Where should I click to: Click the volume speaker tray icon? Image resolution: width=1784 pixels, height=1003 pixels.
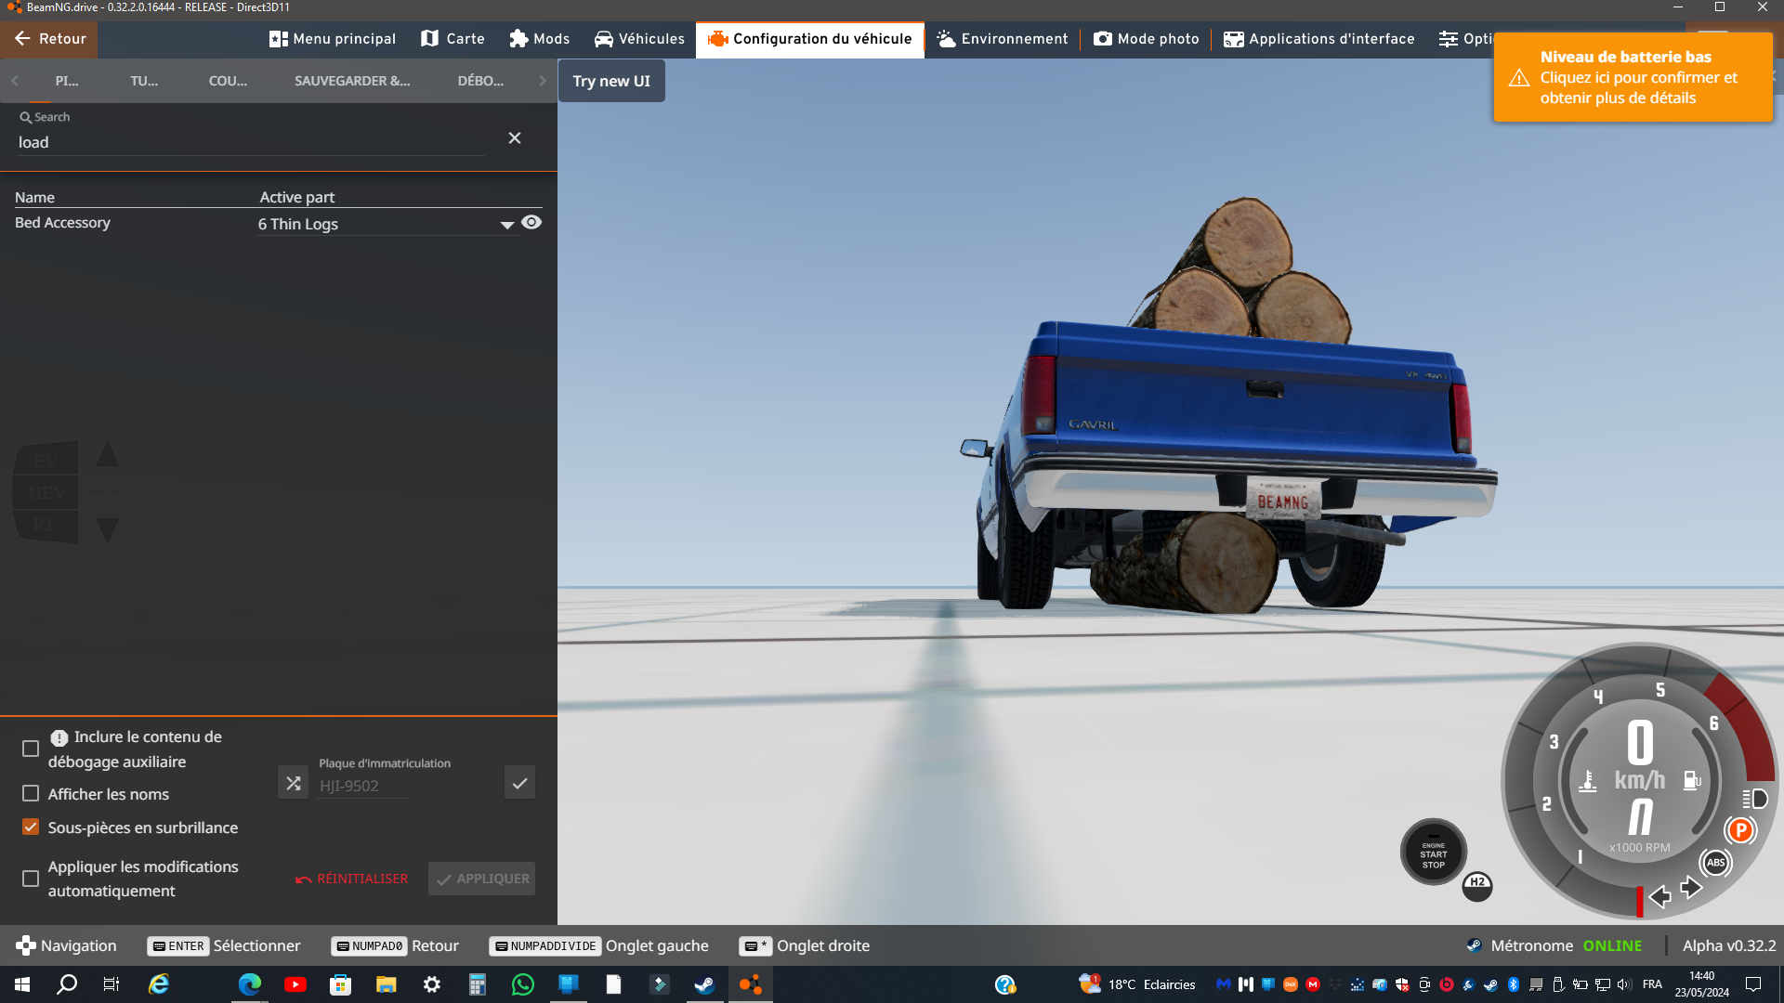click(x=1624, y=984)
